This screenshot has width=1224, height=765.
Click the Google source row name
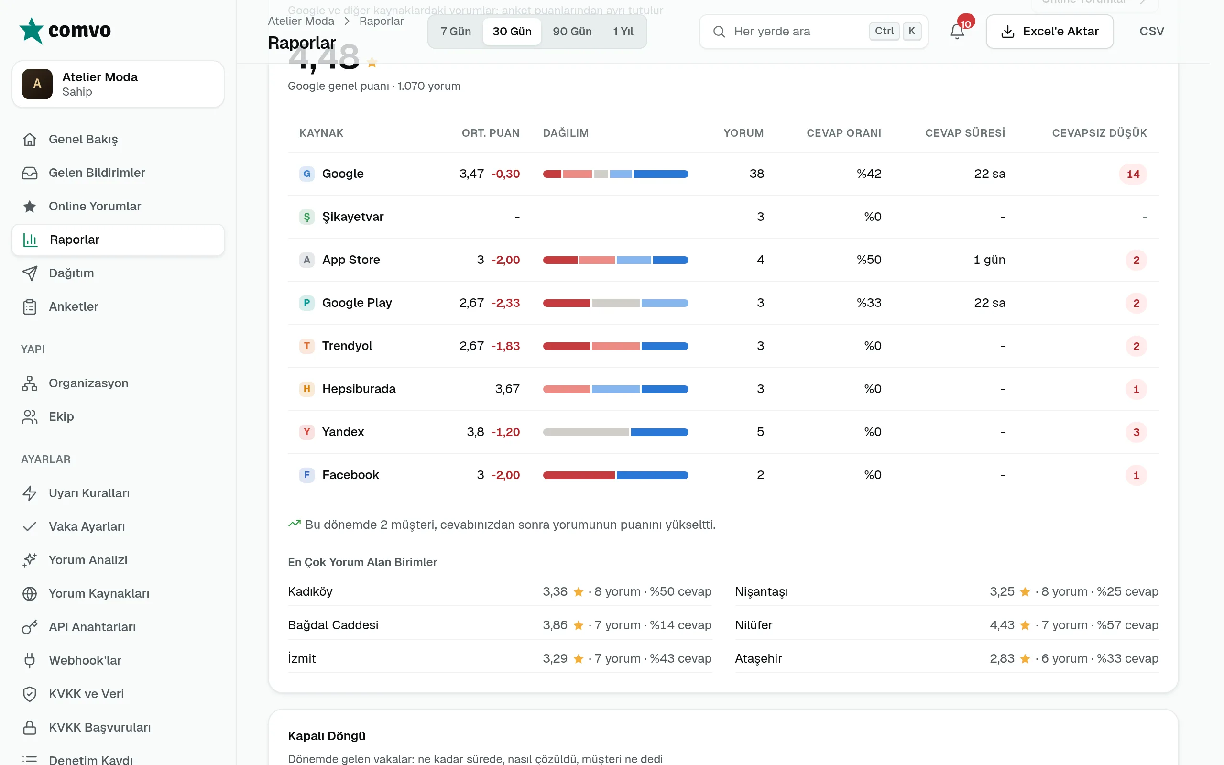[x=342, y=174]
